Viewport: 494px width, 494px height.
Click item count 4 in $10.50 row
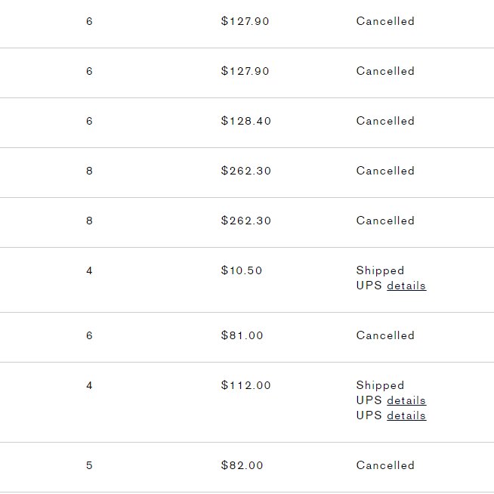89,270
